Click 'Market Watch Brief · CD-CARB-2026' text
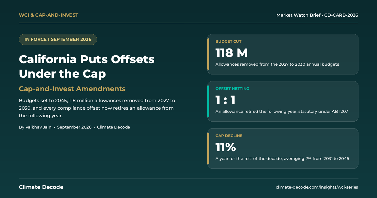The width and height of the screenshot is (377, 198). [317, 15]
